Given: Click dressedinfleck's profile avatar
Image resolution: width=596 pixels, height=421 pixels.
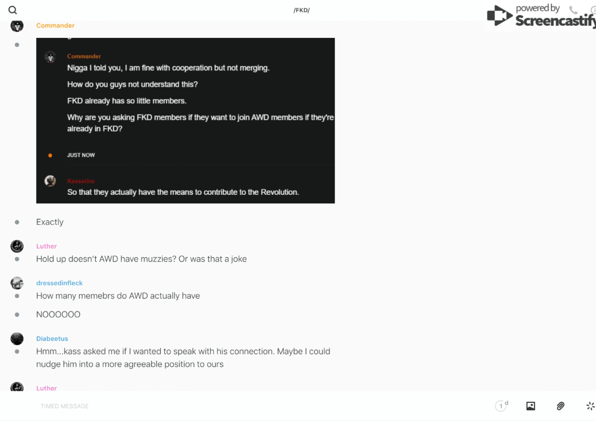Looking at the screenshot, I should (x=17, y=283).
